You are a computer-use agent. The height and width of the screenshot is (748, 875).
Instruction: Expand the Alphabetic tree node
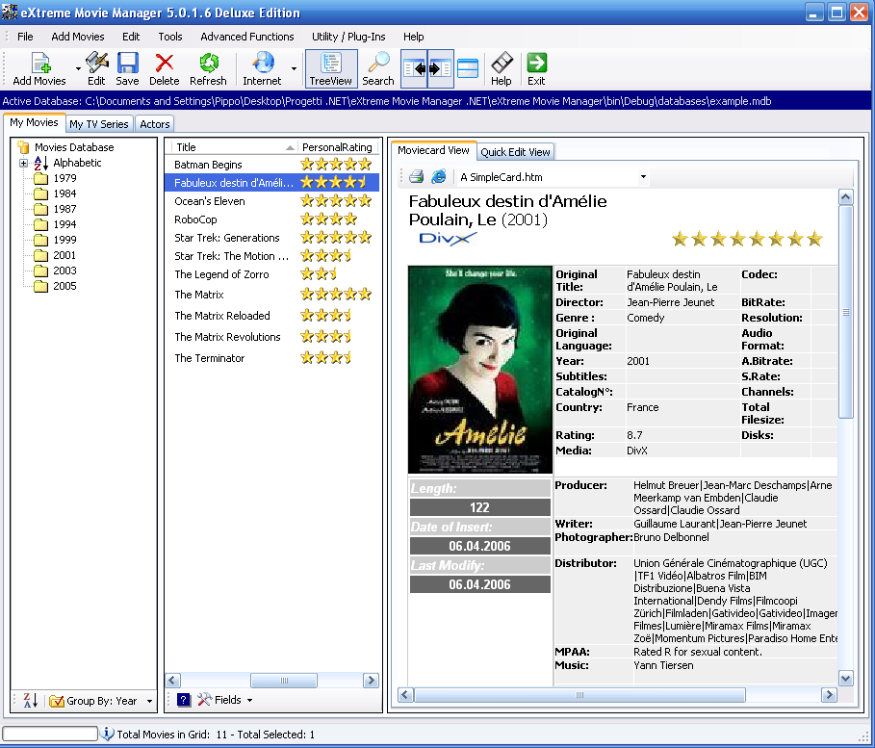coord(23,164)
